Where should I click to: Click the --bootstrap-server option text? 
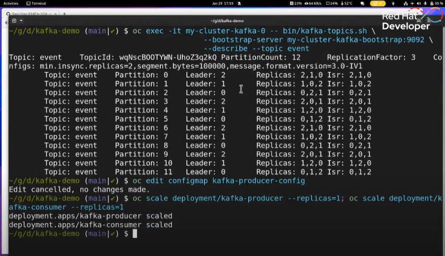pyautogui.click(x=243, y=39)
